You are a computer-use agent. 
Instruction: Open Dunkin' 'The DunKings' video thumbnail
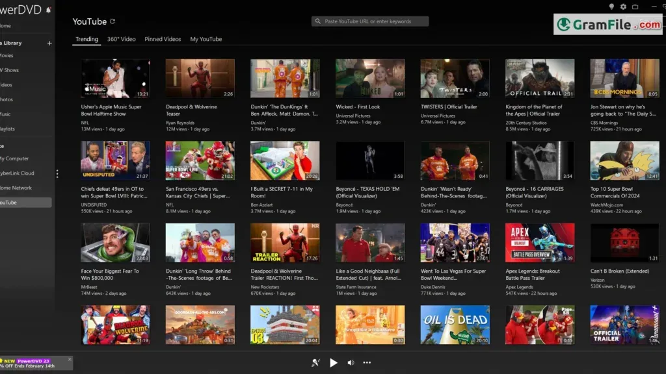pos(285,79)
